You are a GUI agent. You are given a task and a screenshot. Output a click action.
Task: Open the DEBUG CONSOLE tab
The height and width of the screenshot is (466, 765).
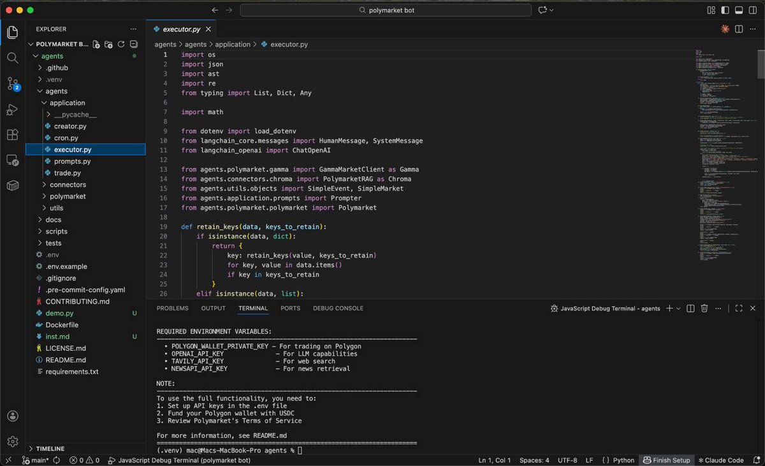(337, 308)
